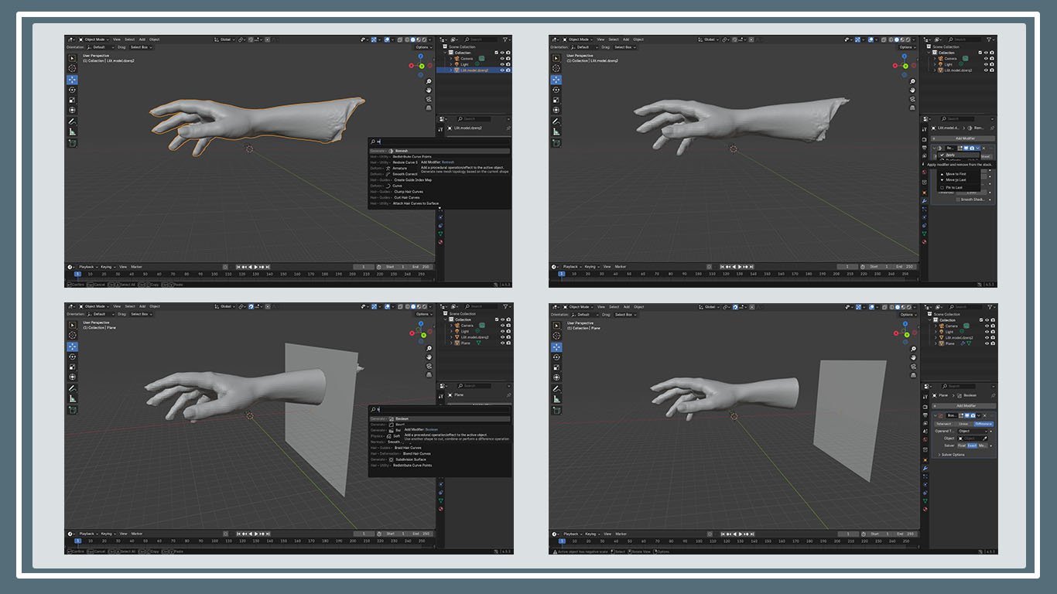
Task: Hide the Plane object in bottom-right outliner
Action: (986, 343)
